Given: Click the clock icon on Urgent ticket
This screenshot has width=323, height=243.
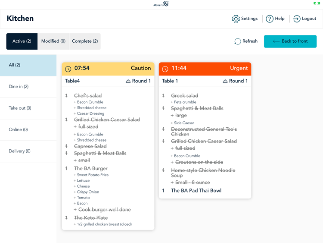Looking at the screenshot, I should [x=165, y=69].
